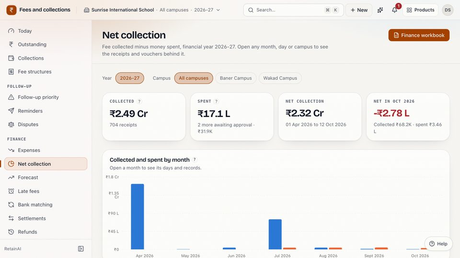Click the Sept 2026 axis label
Image resolution: width=460 pixels, height=258 pixels.
coord(374,256)
